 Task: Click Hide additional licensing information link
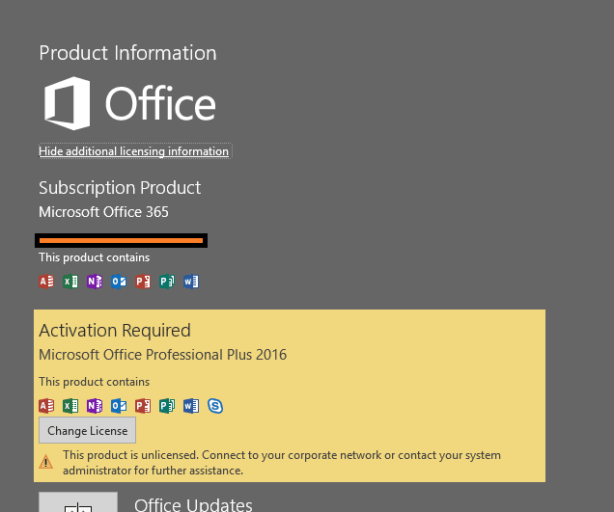point(133,151)
